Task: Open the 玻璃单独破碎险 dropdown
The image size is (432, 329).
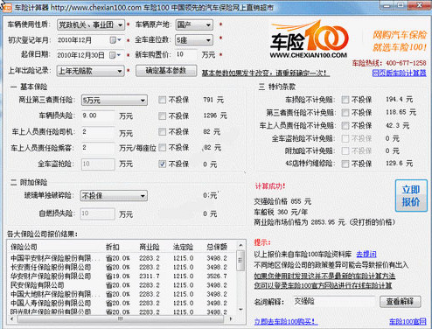Action: click(114, 196)
